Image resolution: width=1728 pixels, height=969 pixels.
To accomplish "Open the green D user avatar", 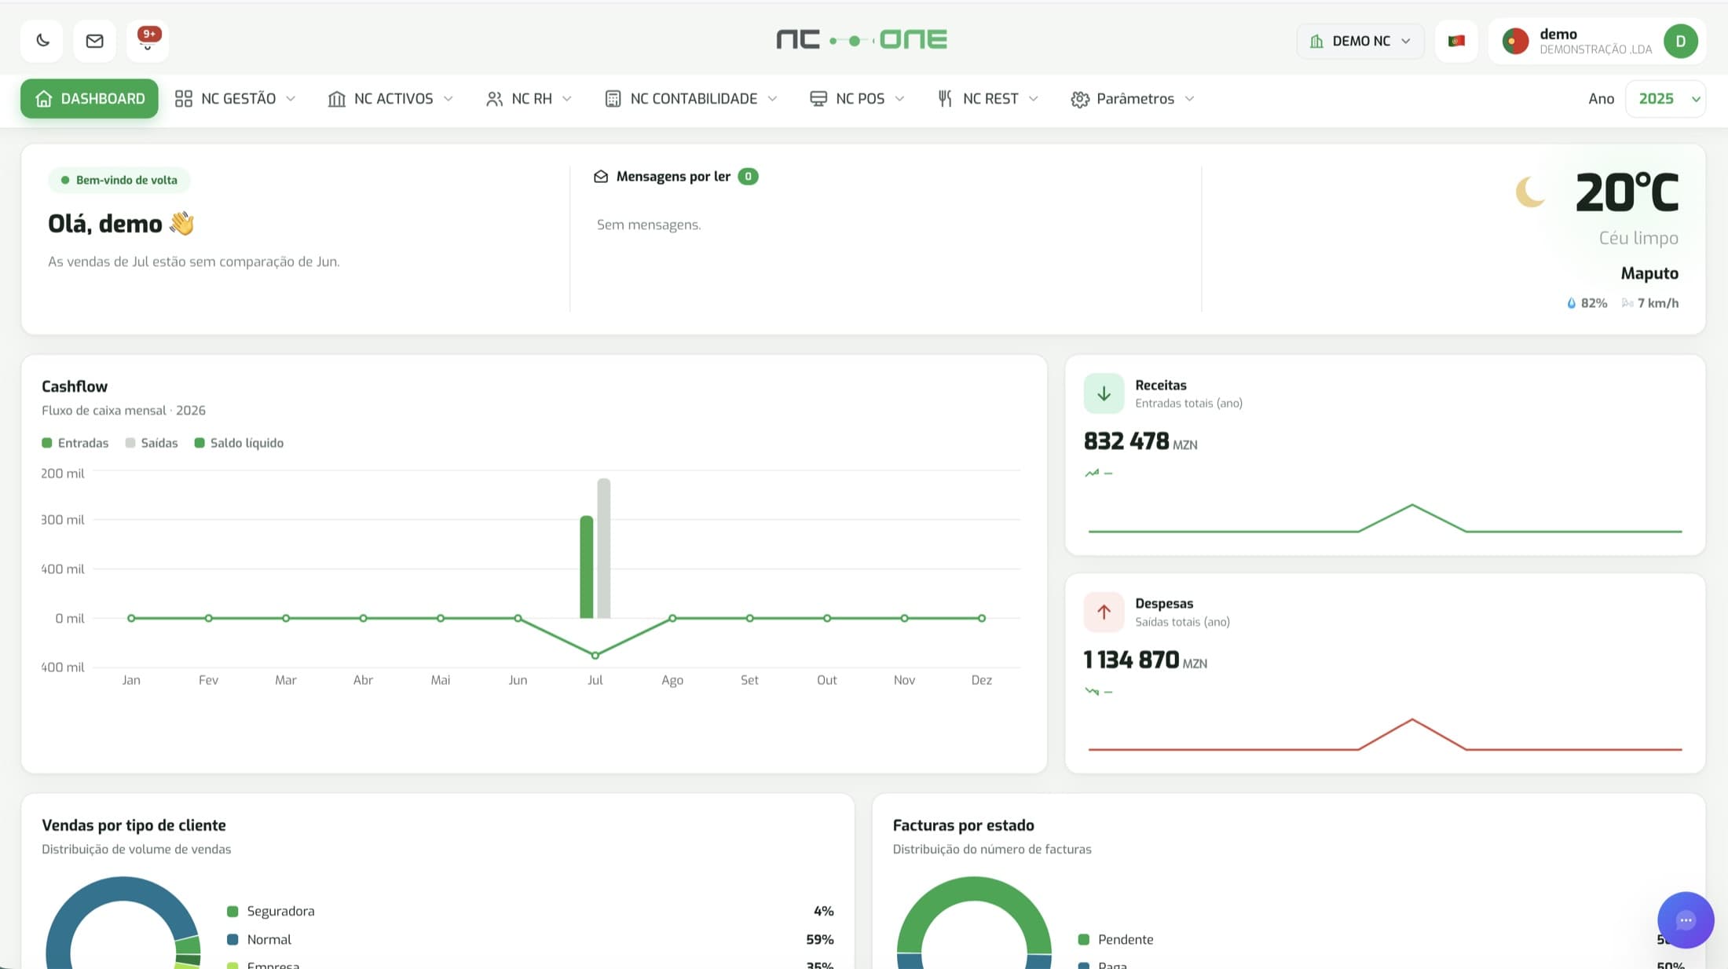I will coord(1680,41).
